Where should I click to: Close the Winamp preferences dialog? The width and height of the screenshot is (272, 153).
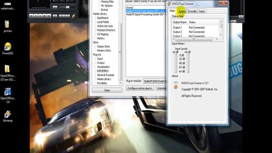pyautogui.click(x=107, y=91)
